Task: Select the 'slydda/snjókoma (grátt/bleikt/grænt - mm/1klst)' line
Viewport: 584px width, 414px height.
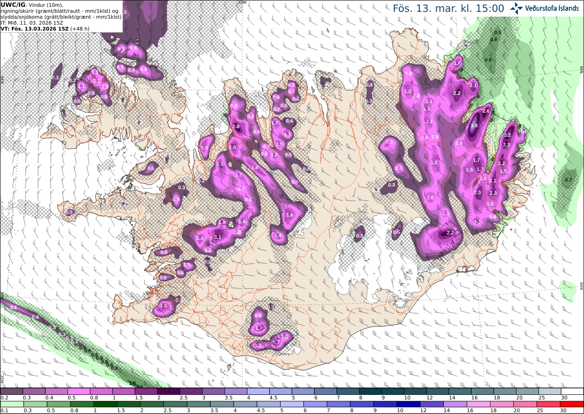Action: point(61,16)
